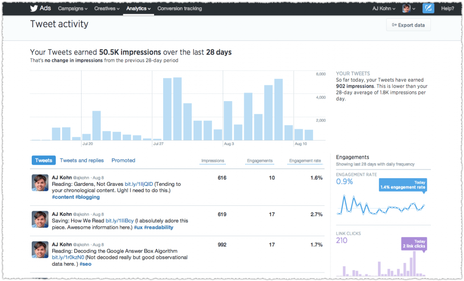Viewport: 464px width, 281px height.
Task: Sort tweets by Engagement rate
Action: pyautogui.click(x=304, y=161)
